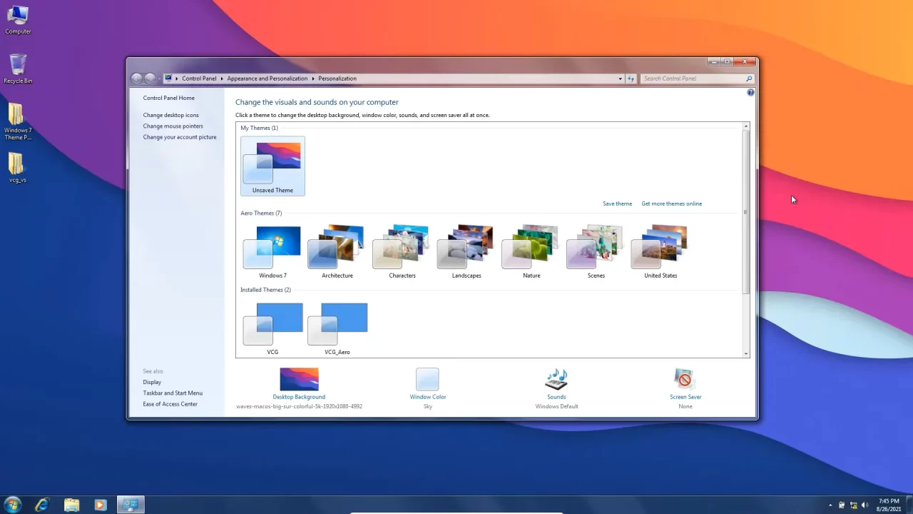913x514 pixels.
Task: Apply the Landscapes theme
Action: (x=466, y=251)
